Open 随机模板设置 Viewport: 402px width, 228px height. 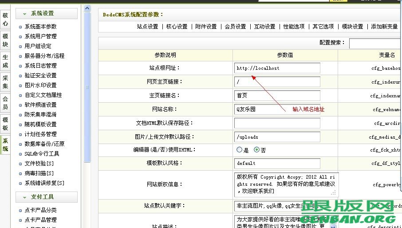(x=40, y=124)
